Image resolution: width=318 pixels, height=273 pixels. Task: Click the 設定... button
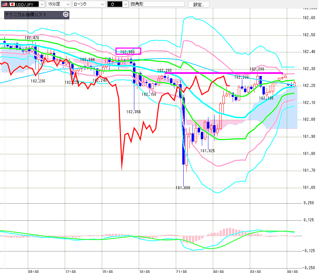pos(198,4)
